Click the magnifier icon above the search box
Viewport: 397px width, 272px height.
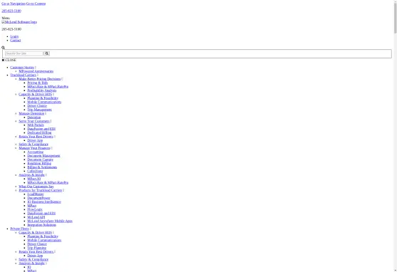(x=3, y=48)
